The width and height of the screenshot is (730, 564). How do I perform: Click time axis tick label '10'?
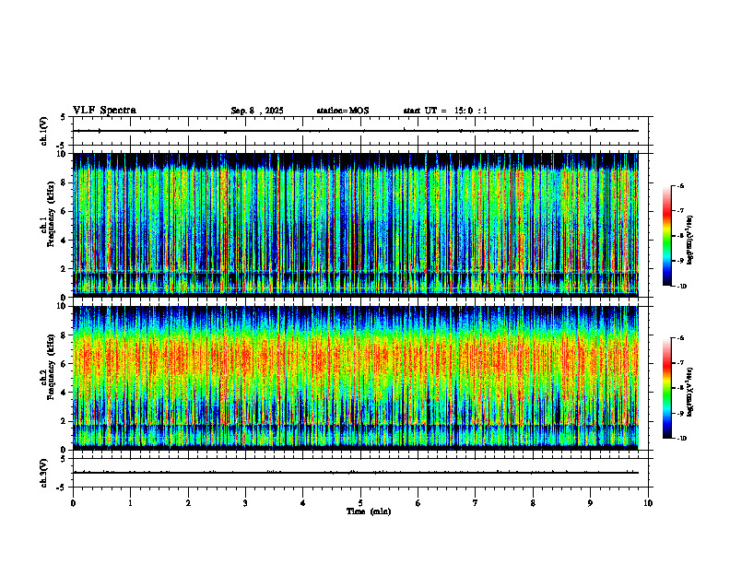648,503
